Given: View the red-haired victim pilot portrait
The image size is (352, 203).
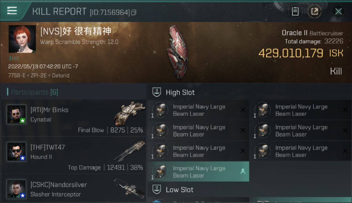Looking at the screenshot, I should click(22, 39).
